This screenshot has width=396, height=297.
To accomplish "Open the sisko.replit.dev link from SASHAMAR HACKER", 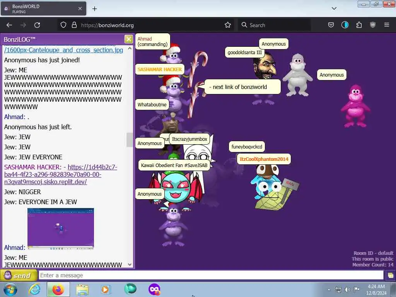I will click(61, 174).
